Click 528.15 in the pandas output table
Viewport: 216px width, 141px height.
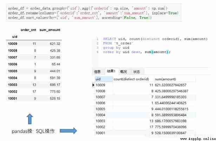pyautogui.click(x=55, y=98)
